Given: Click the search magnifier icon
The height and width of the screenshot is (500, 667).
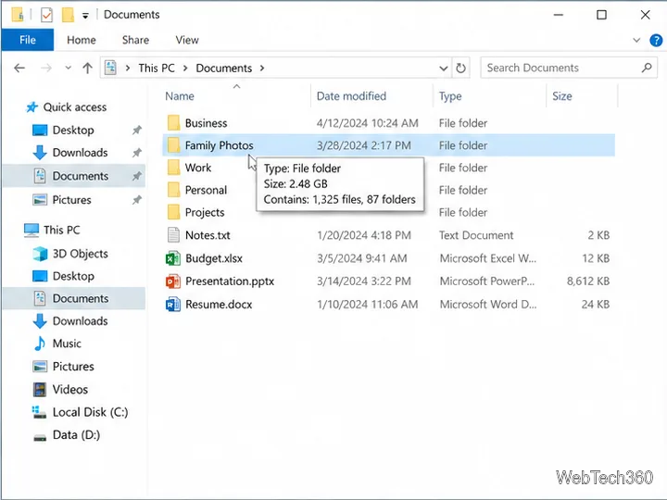Looking at the screenshot, I should point(647,68).
